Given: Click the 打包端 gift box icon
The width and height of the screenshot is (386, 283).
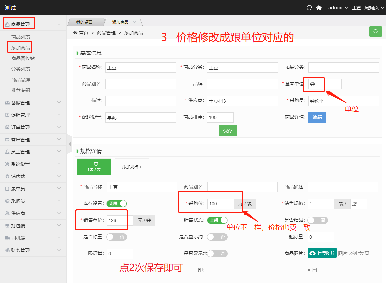Looking at the screenshot, I should (7, 226).
